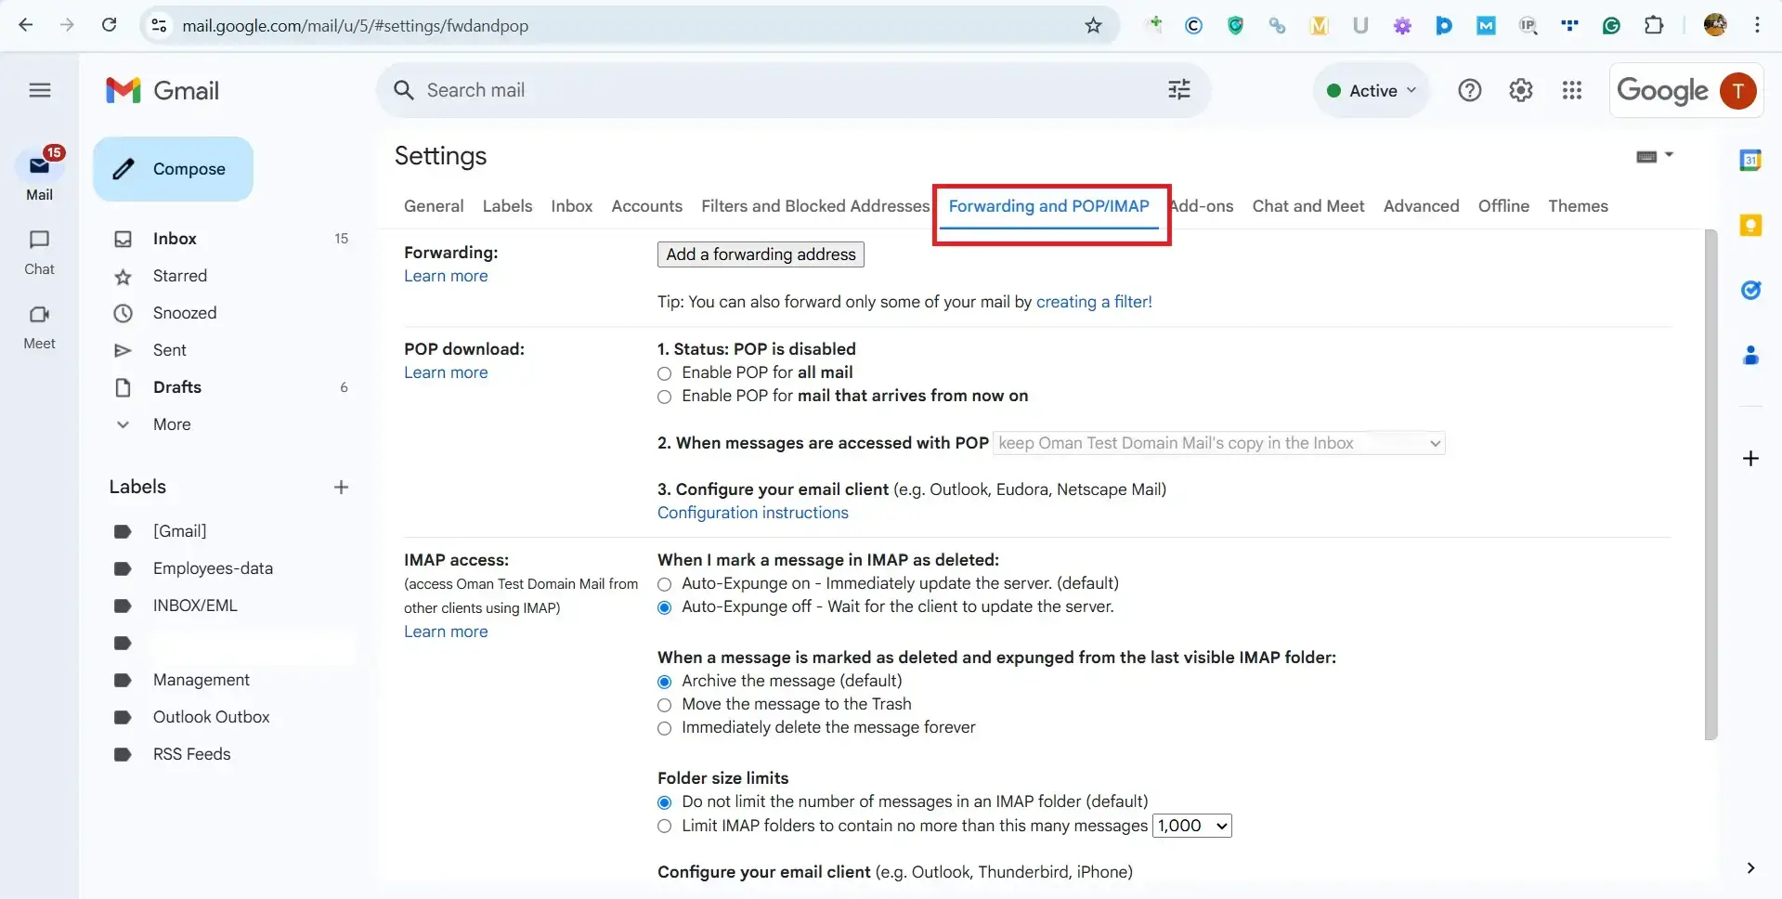Screen dimensions: 1782x899
Task: Open Google Contacts in the side panel
Action: point(1751,354)
